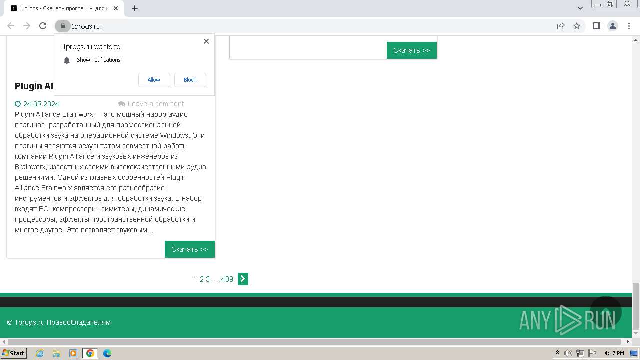Jump to last page 439
Viewport: 640px width, 360px height.
pyautogui.click(x=227, y=279)
